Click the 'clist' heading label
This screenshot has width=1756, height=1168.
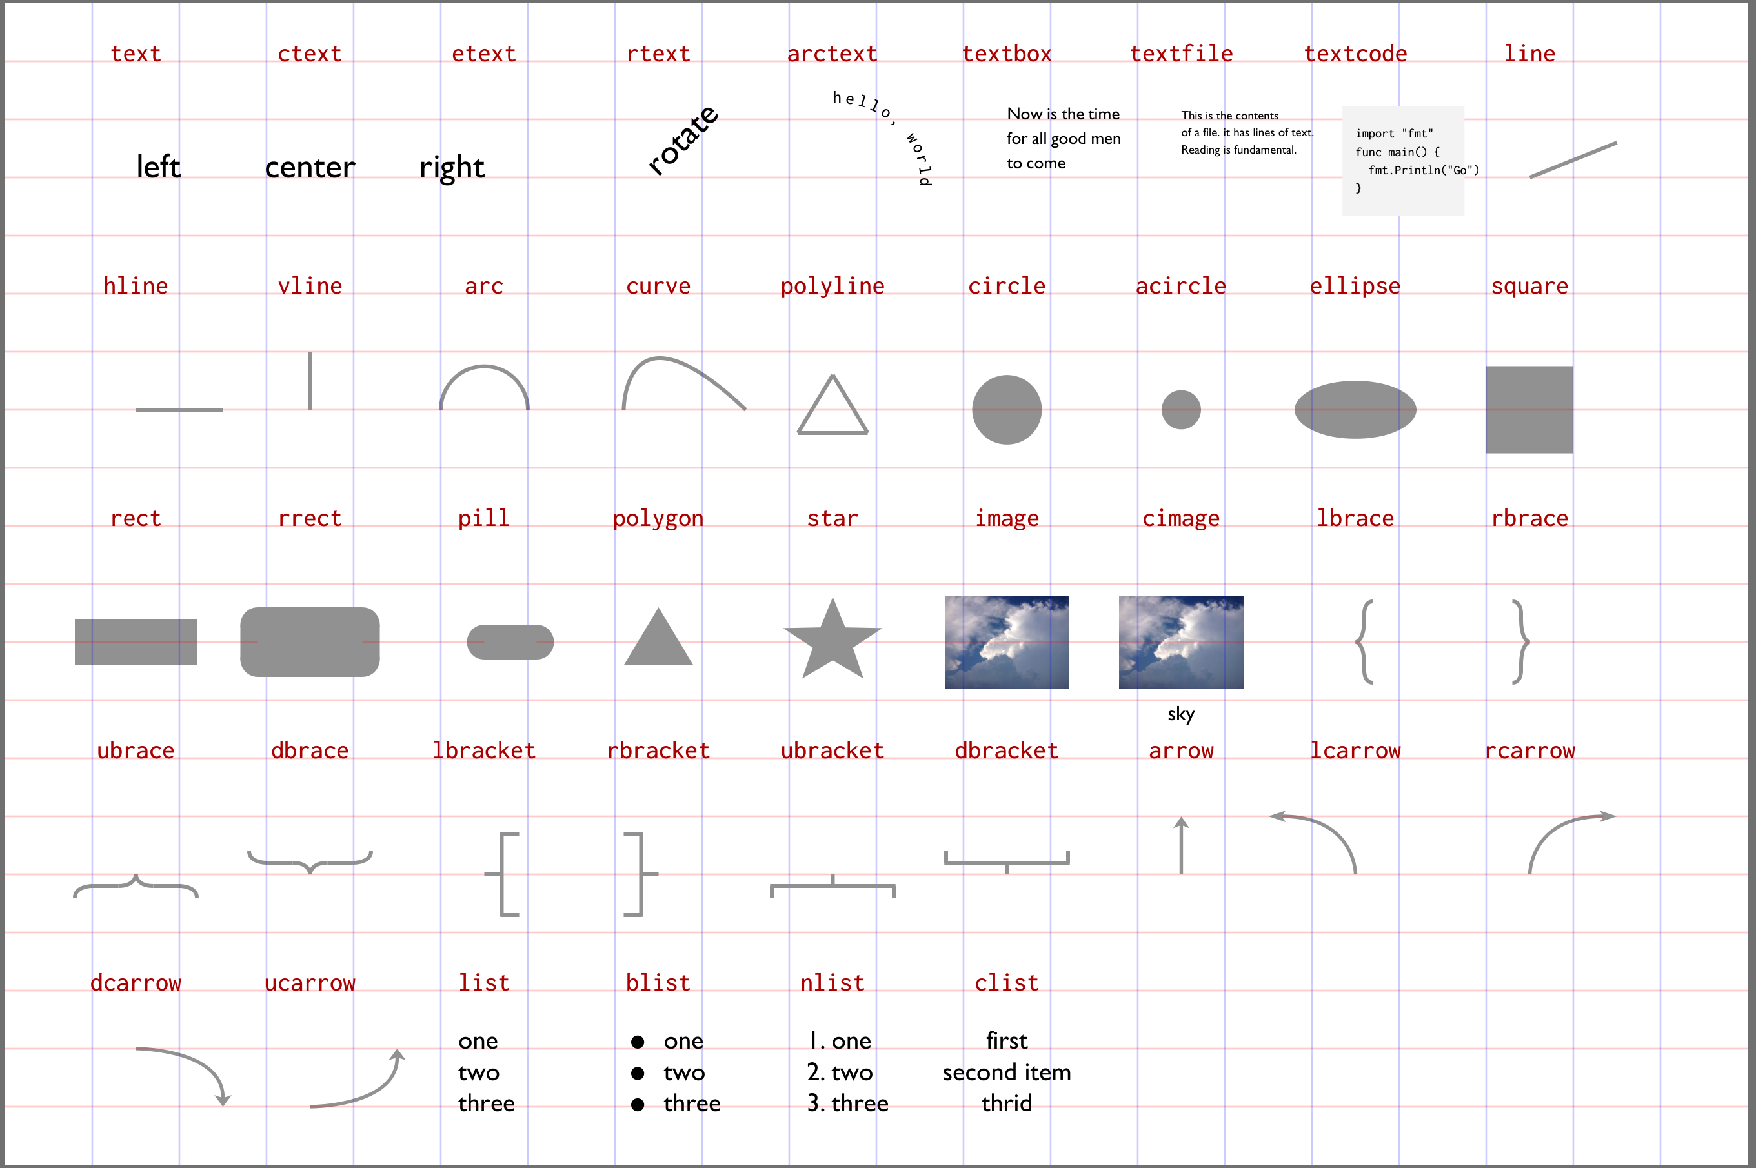1007,983
